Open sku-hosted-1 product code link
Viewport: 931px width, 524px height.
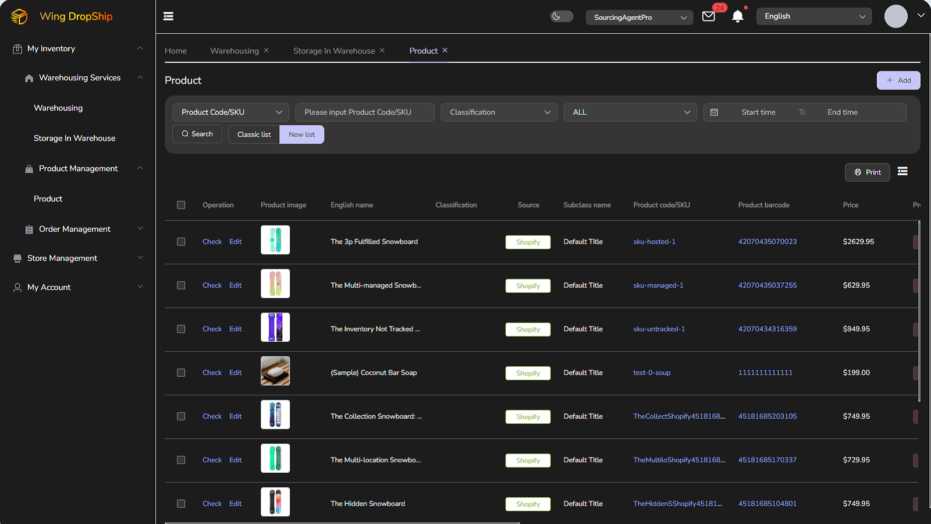coord(654,241)
